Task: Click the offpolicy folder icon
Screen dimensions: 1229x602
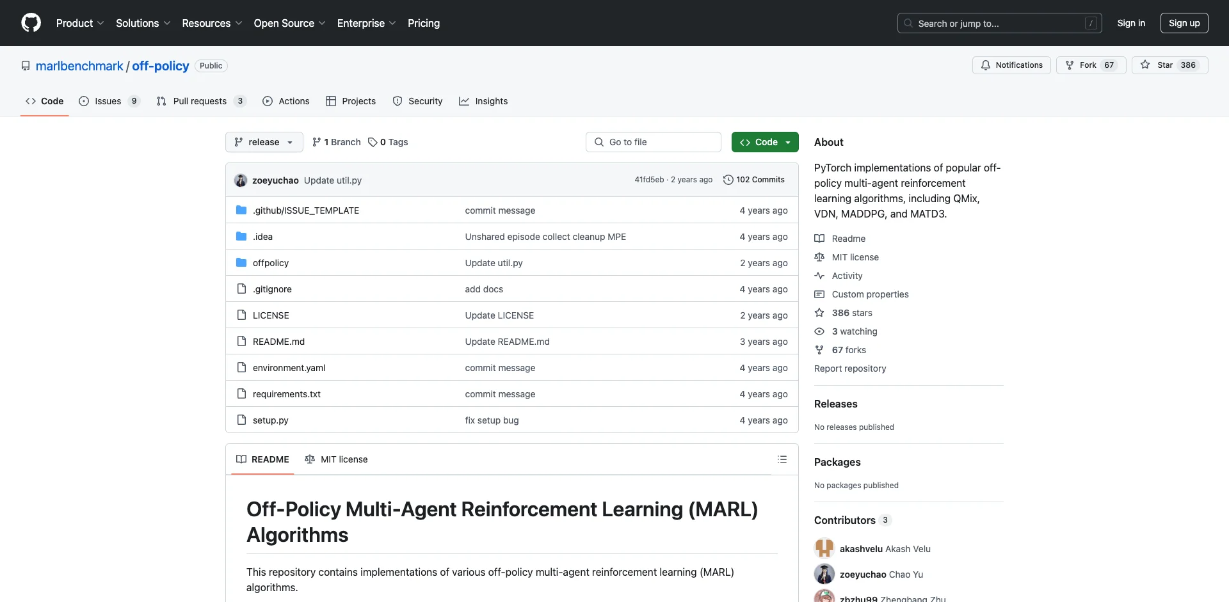Action: [241, 262]
